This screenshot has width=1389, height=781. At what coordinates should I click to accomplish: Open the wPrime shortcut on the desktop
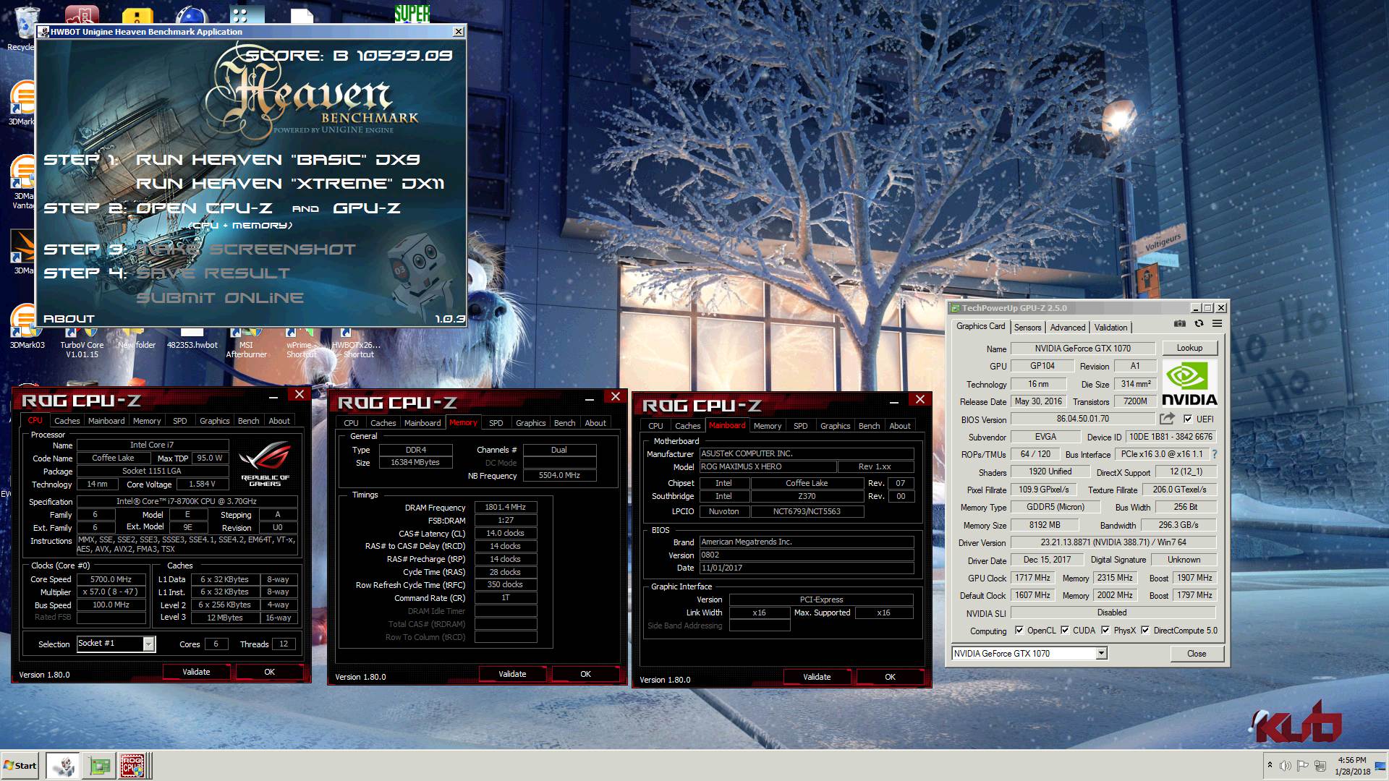tap(301, 344)
